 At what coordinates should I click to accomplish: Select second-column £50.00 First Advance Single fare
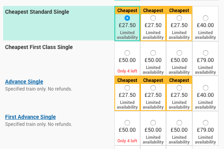tap(153, 123)
